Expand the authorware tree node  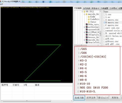tap(84, 27)
